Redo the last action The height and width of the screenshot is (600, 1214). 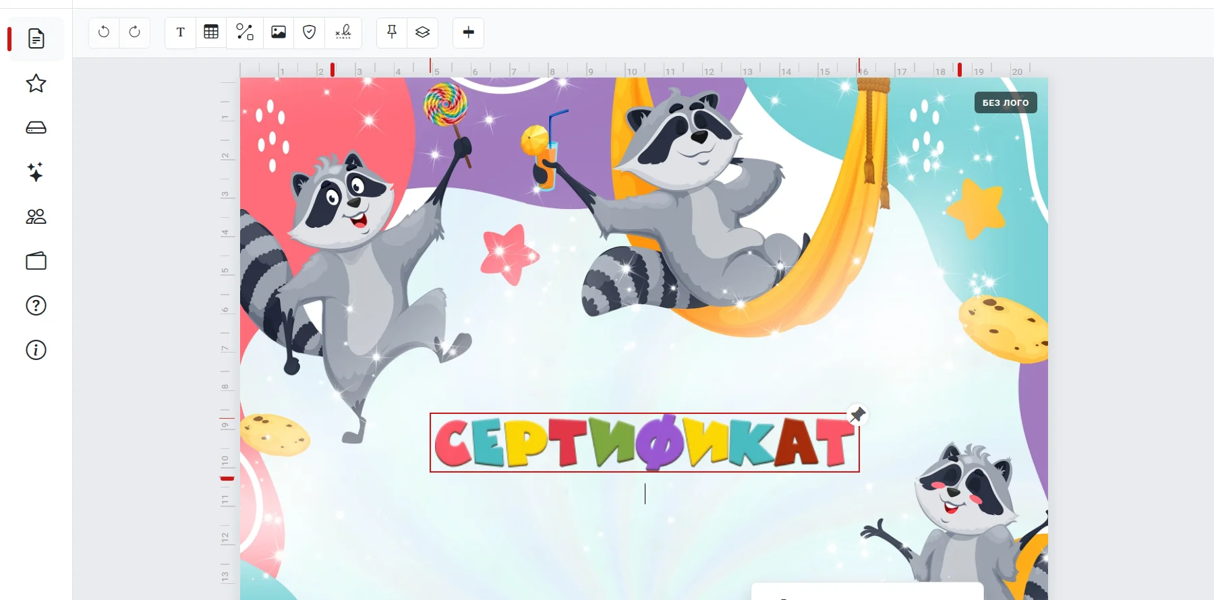coord(135,32)
